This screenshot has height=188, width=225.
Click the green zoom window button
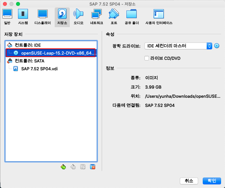18,4
